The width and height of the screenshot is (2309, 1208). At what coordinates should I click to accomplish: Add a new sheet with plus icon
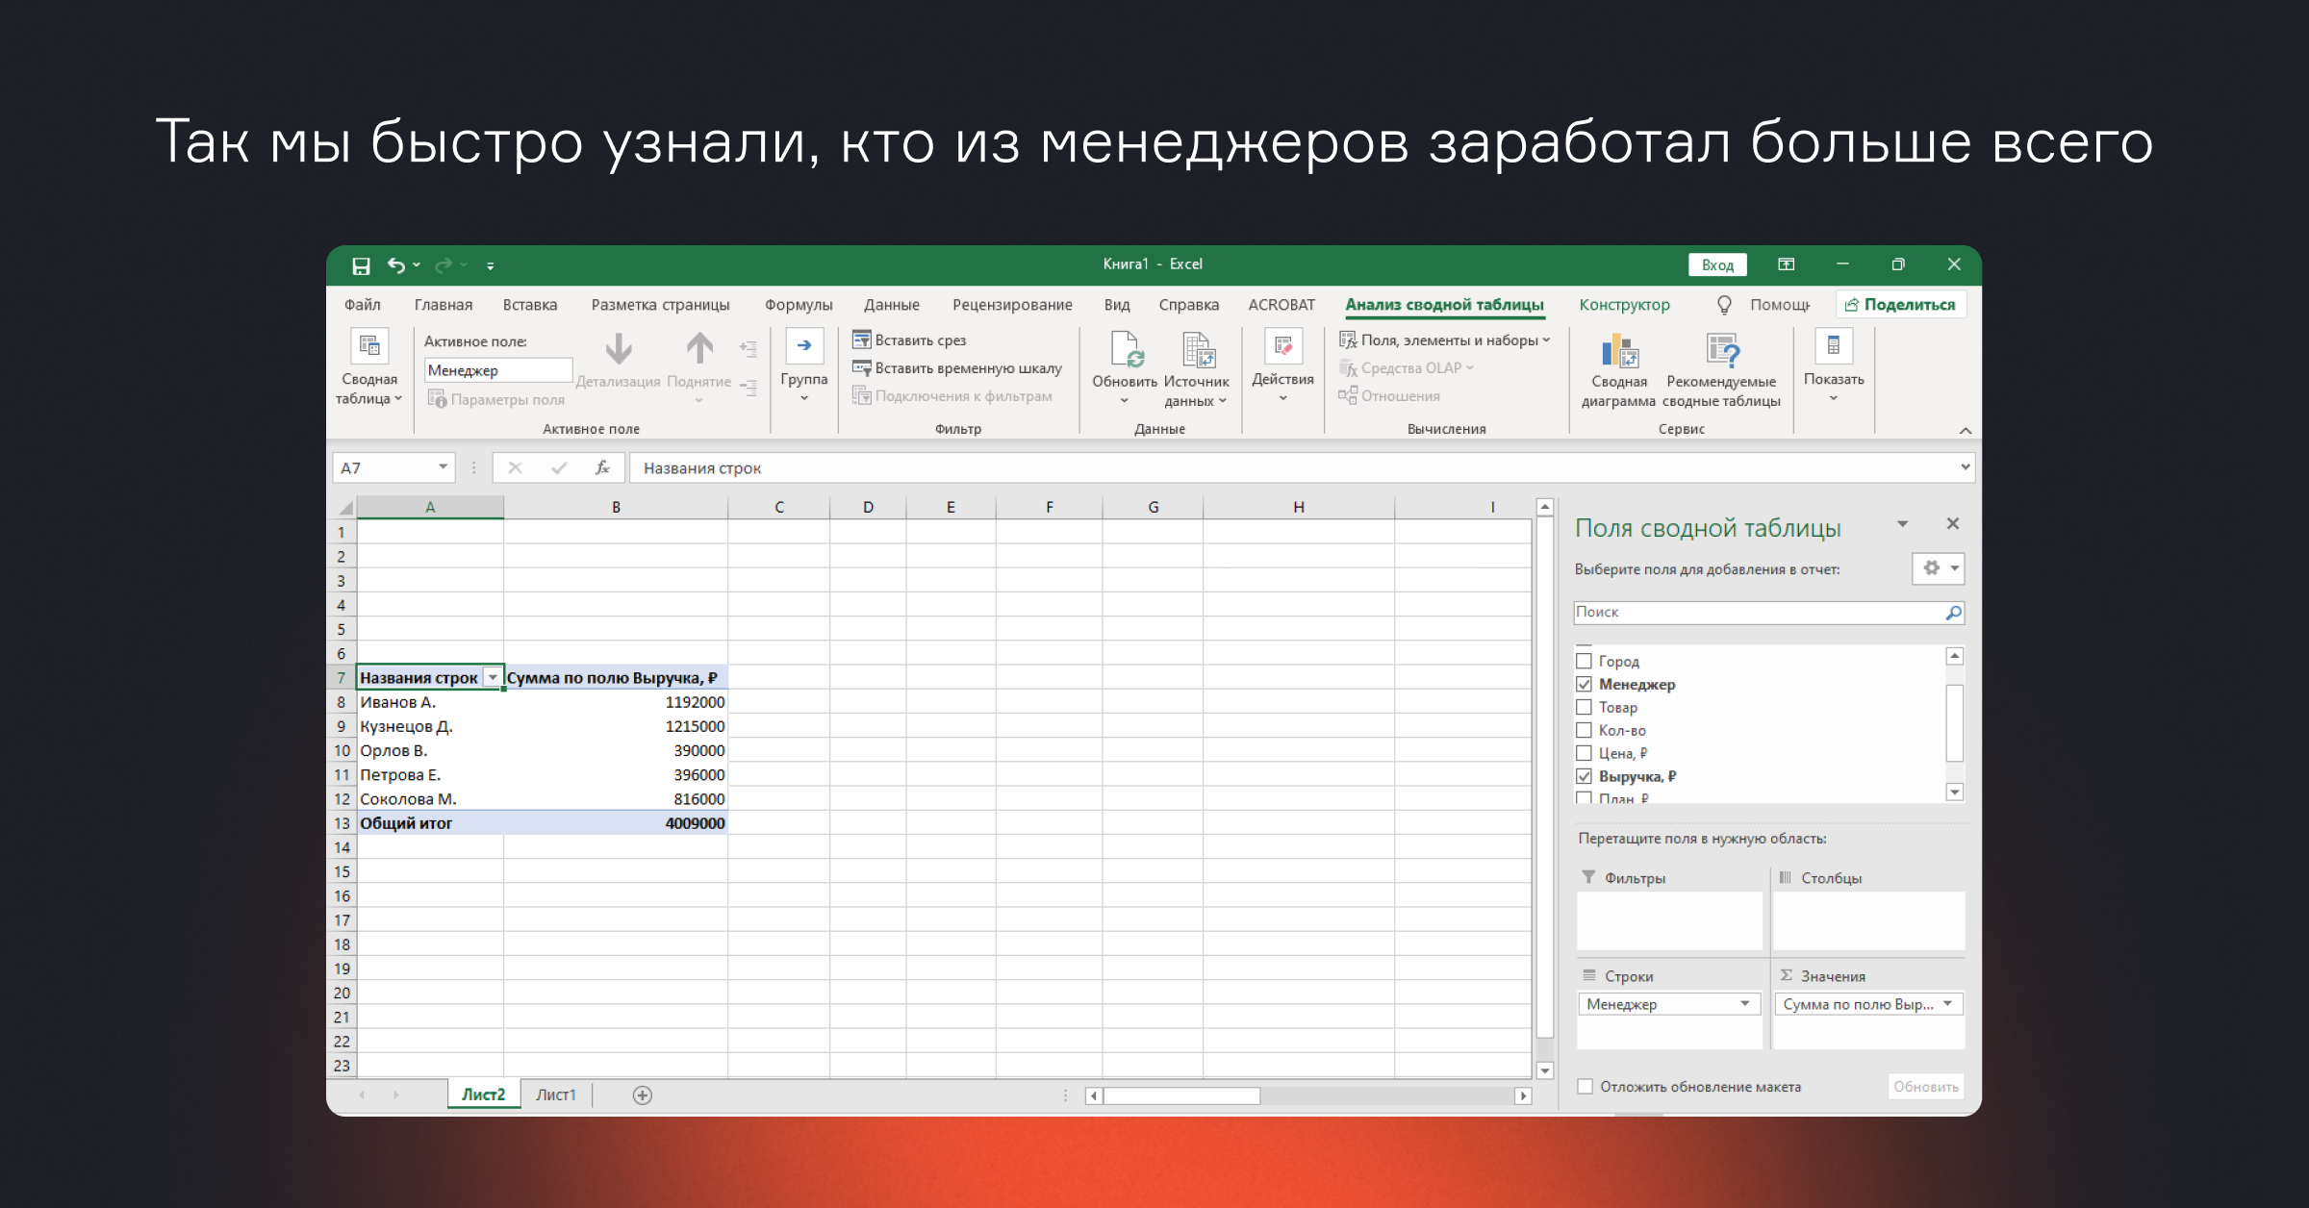pyautogui.click(x=643, y=1095)
